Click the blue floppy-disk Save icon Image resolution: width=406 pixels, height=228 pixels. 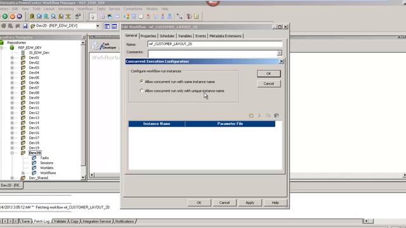coord(25,26)
